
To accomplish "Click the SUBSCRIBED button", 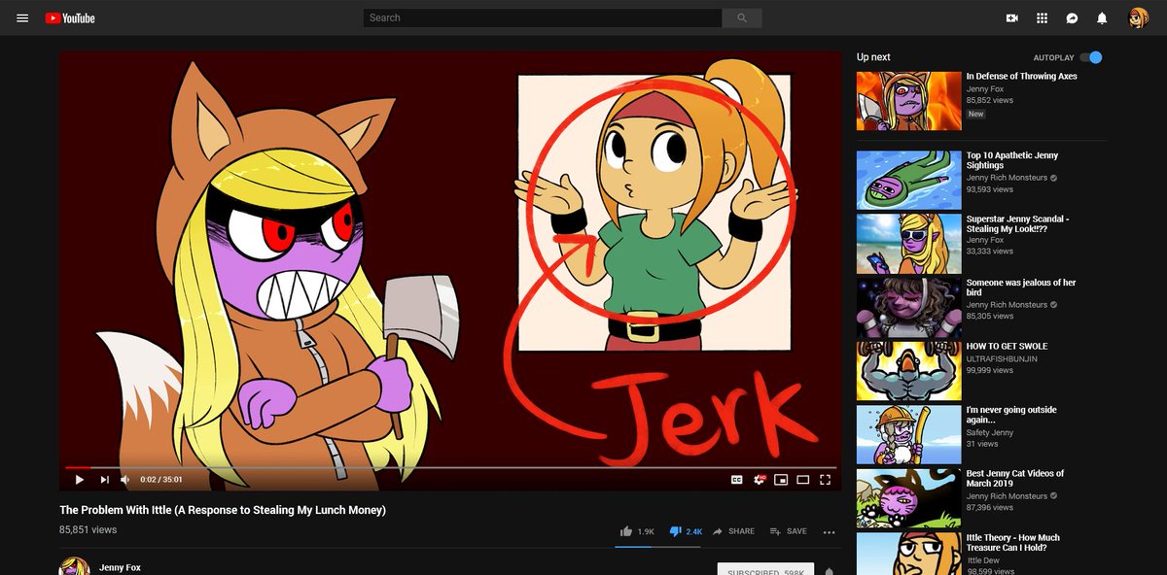I will (x=766, y=571).
